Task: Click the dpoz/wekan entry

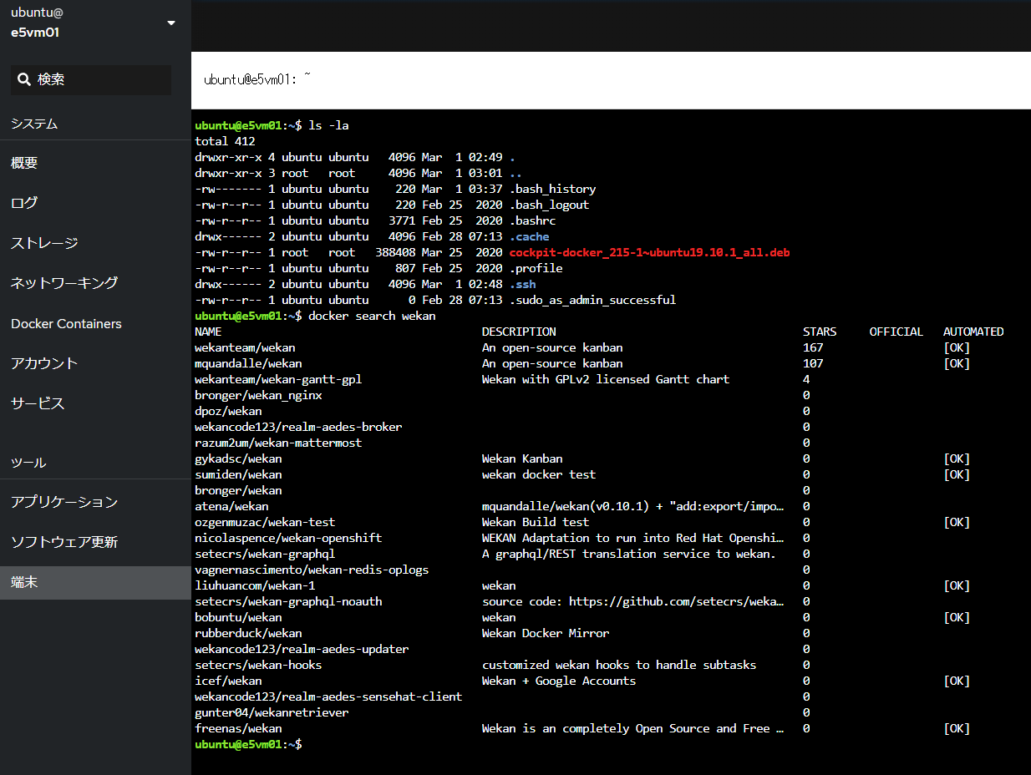Action: (x=228, y=411)
